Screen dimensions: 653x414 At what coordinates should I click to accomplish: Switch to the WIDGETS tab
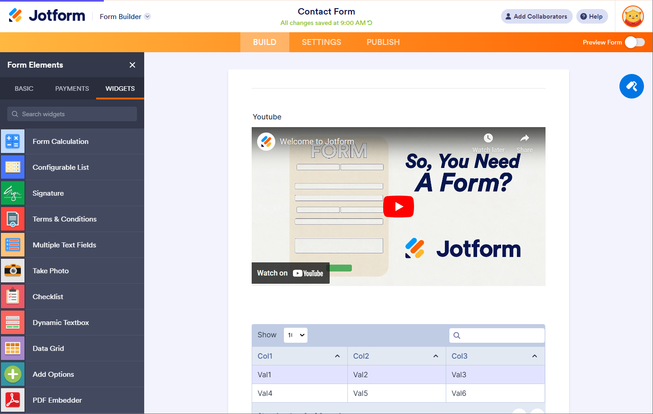(x=120, y=89)
